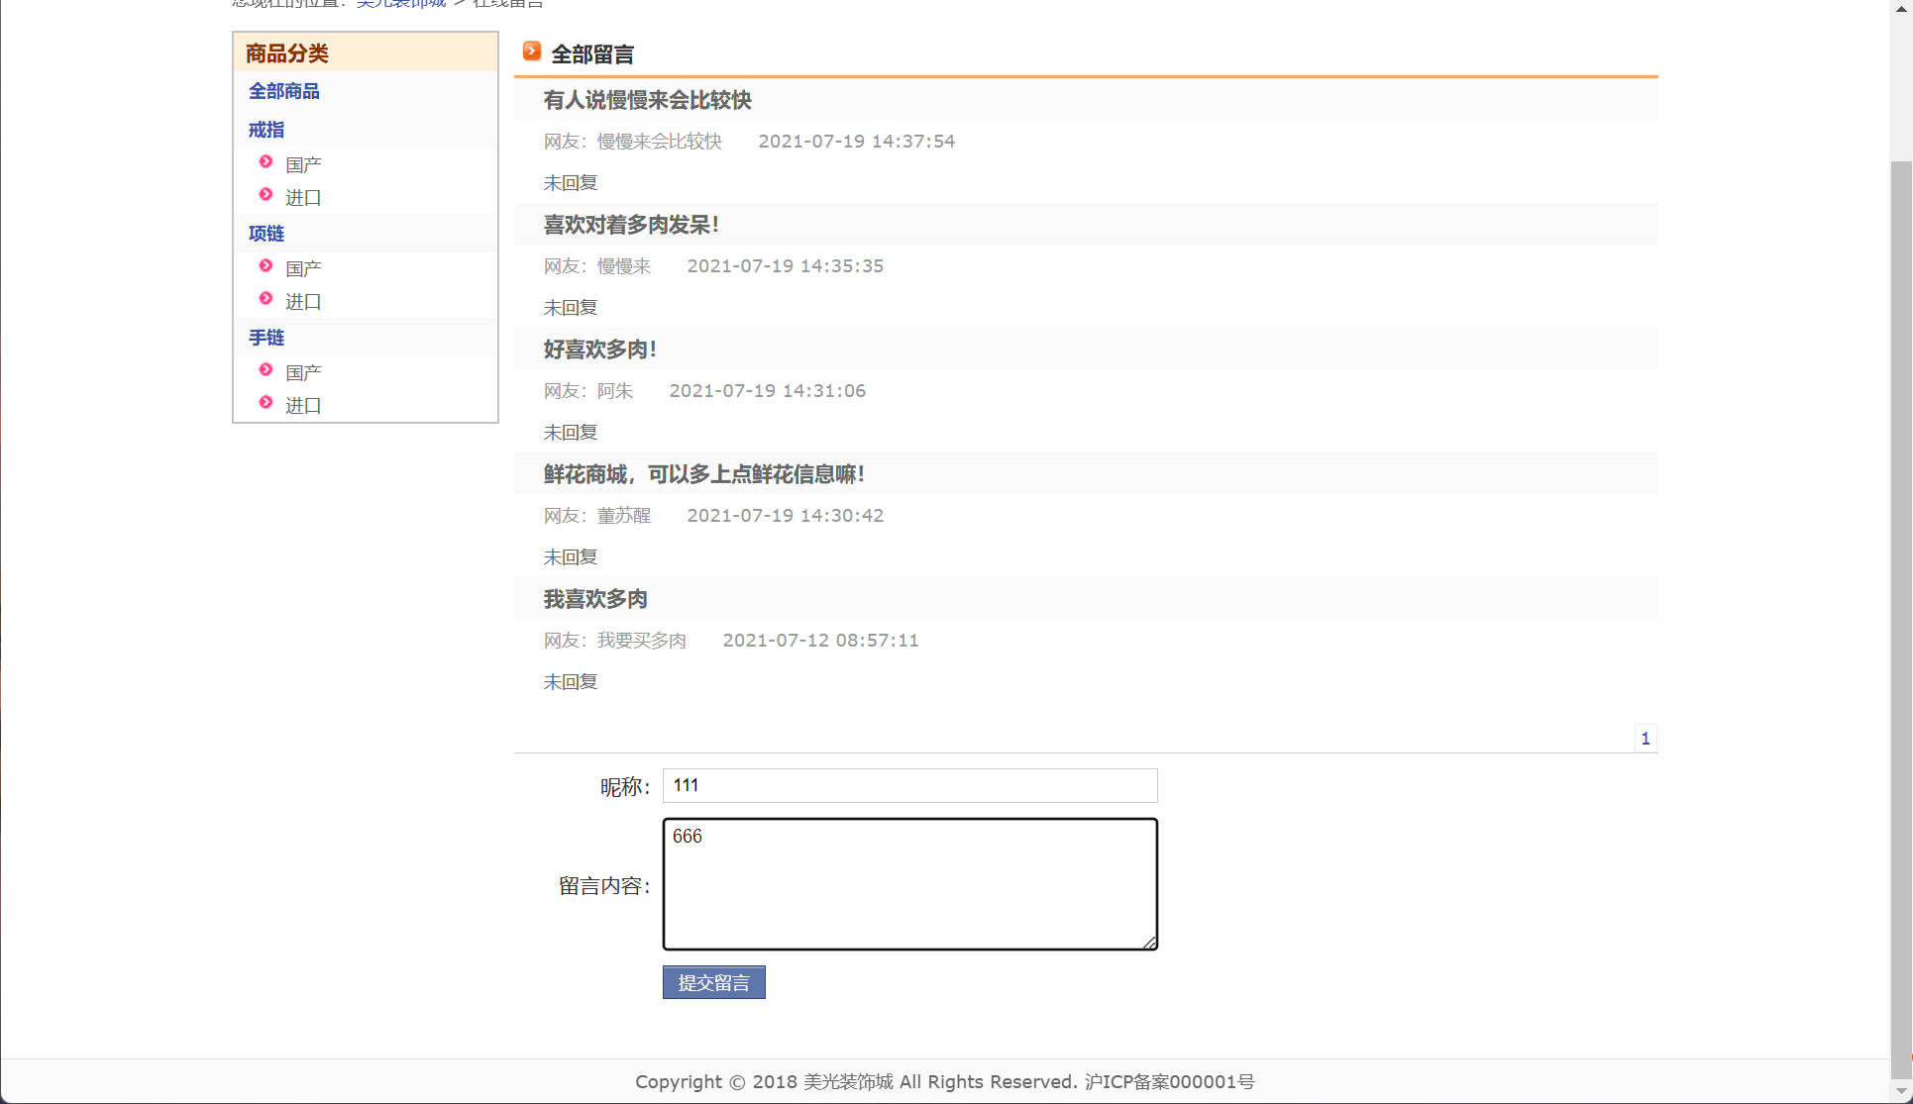Click the red arrow icon before 进口 under 戒指
Screen dimensions: 1913x1104
[x=265, y=196]
